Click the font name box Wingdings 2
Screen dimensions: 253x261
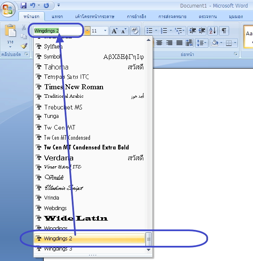59,31
